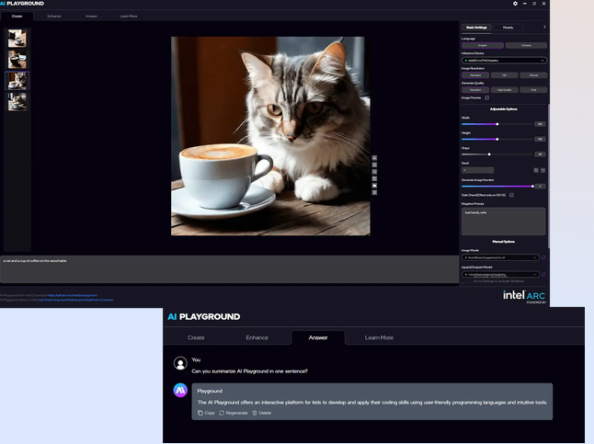594x444 pixels.
Task: Open the Image Model dropdown
Action: (x=500, y=257)
